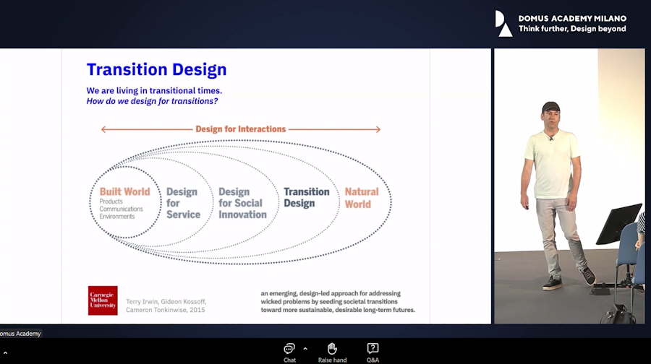Screen dimensions: 651x364
Task: Click 'Design for Social Innovation' text
Action: click(242, 203)
